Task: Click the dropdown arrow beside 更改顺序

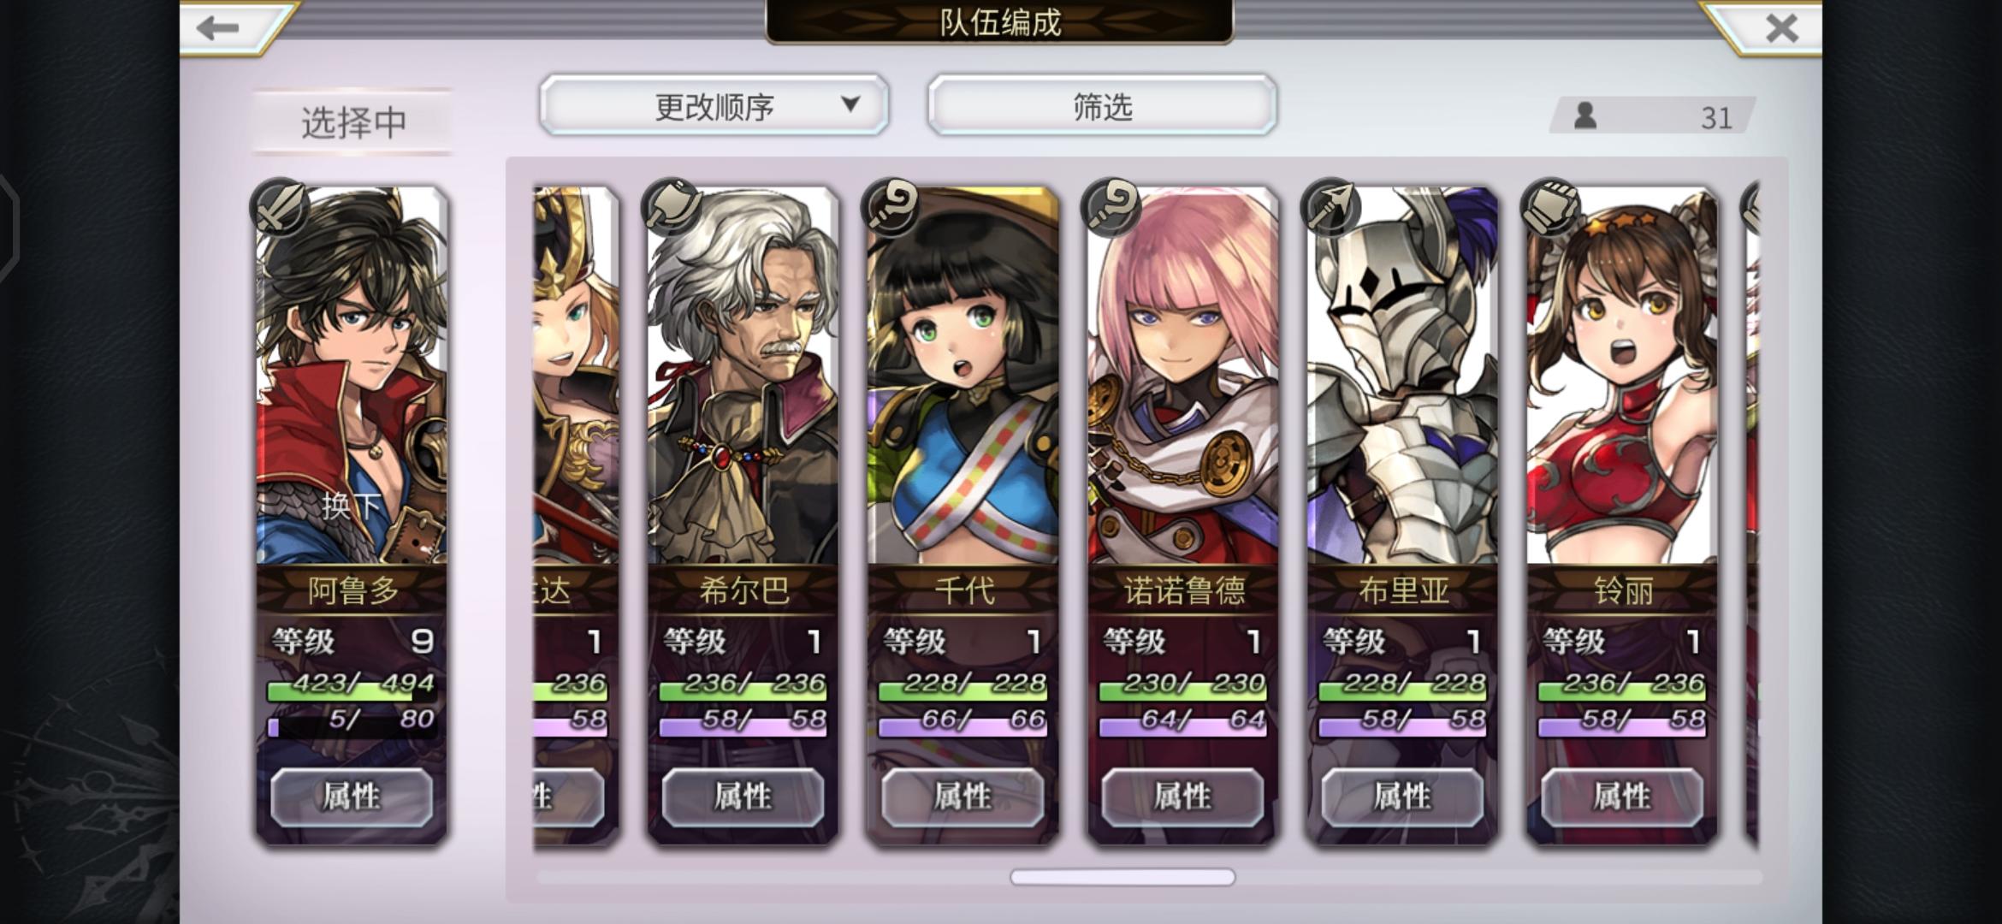Action: pyautogui.click(x=850, y=104)
